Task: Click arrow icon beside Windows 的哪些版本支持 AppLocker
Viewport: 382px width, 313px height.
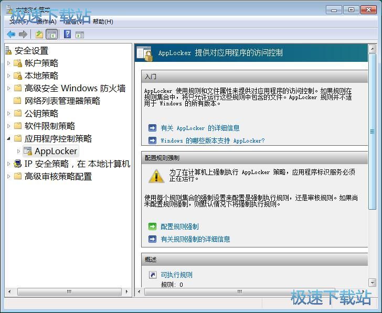Action: pos(153,141)
